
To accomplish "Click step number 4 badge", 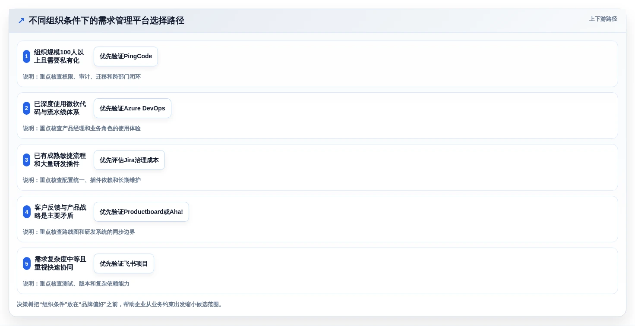I will 27,212.
